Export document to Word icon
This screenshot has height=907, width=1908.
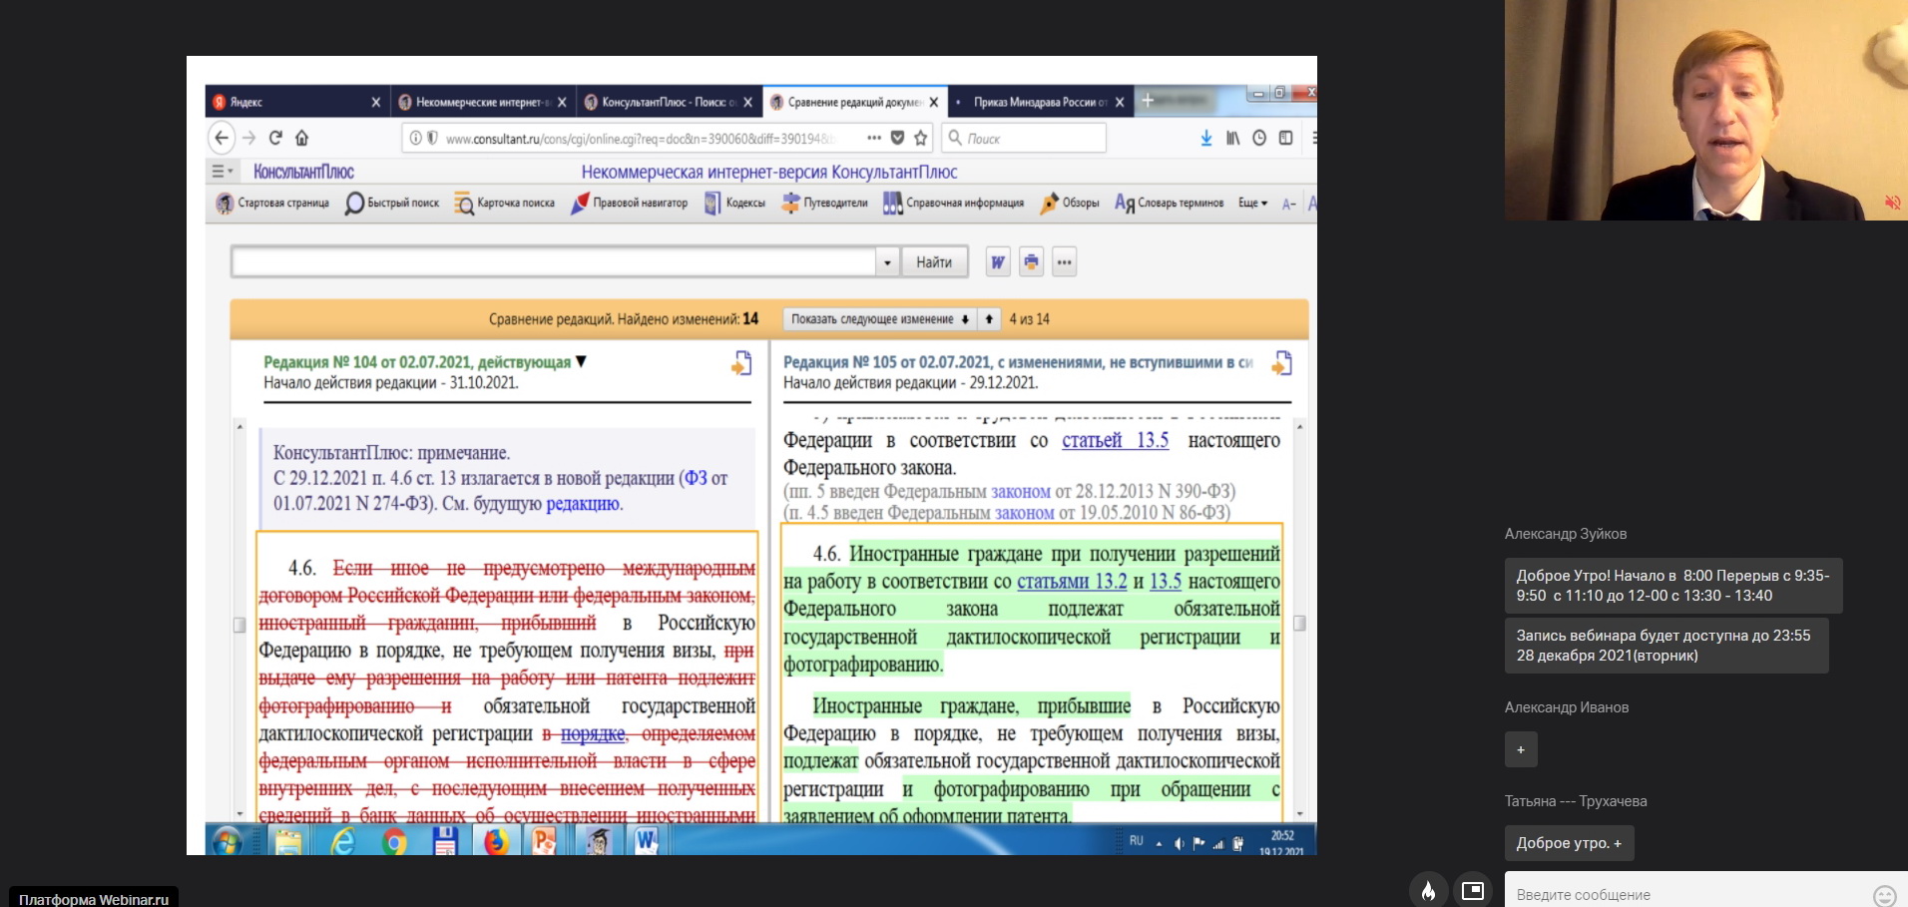pyautogui.click(x=998, y=262)
